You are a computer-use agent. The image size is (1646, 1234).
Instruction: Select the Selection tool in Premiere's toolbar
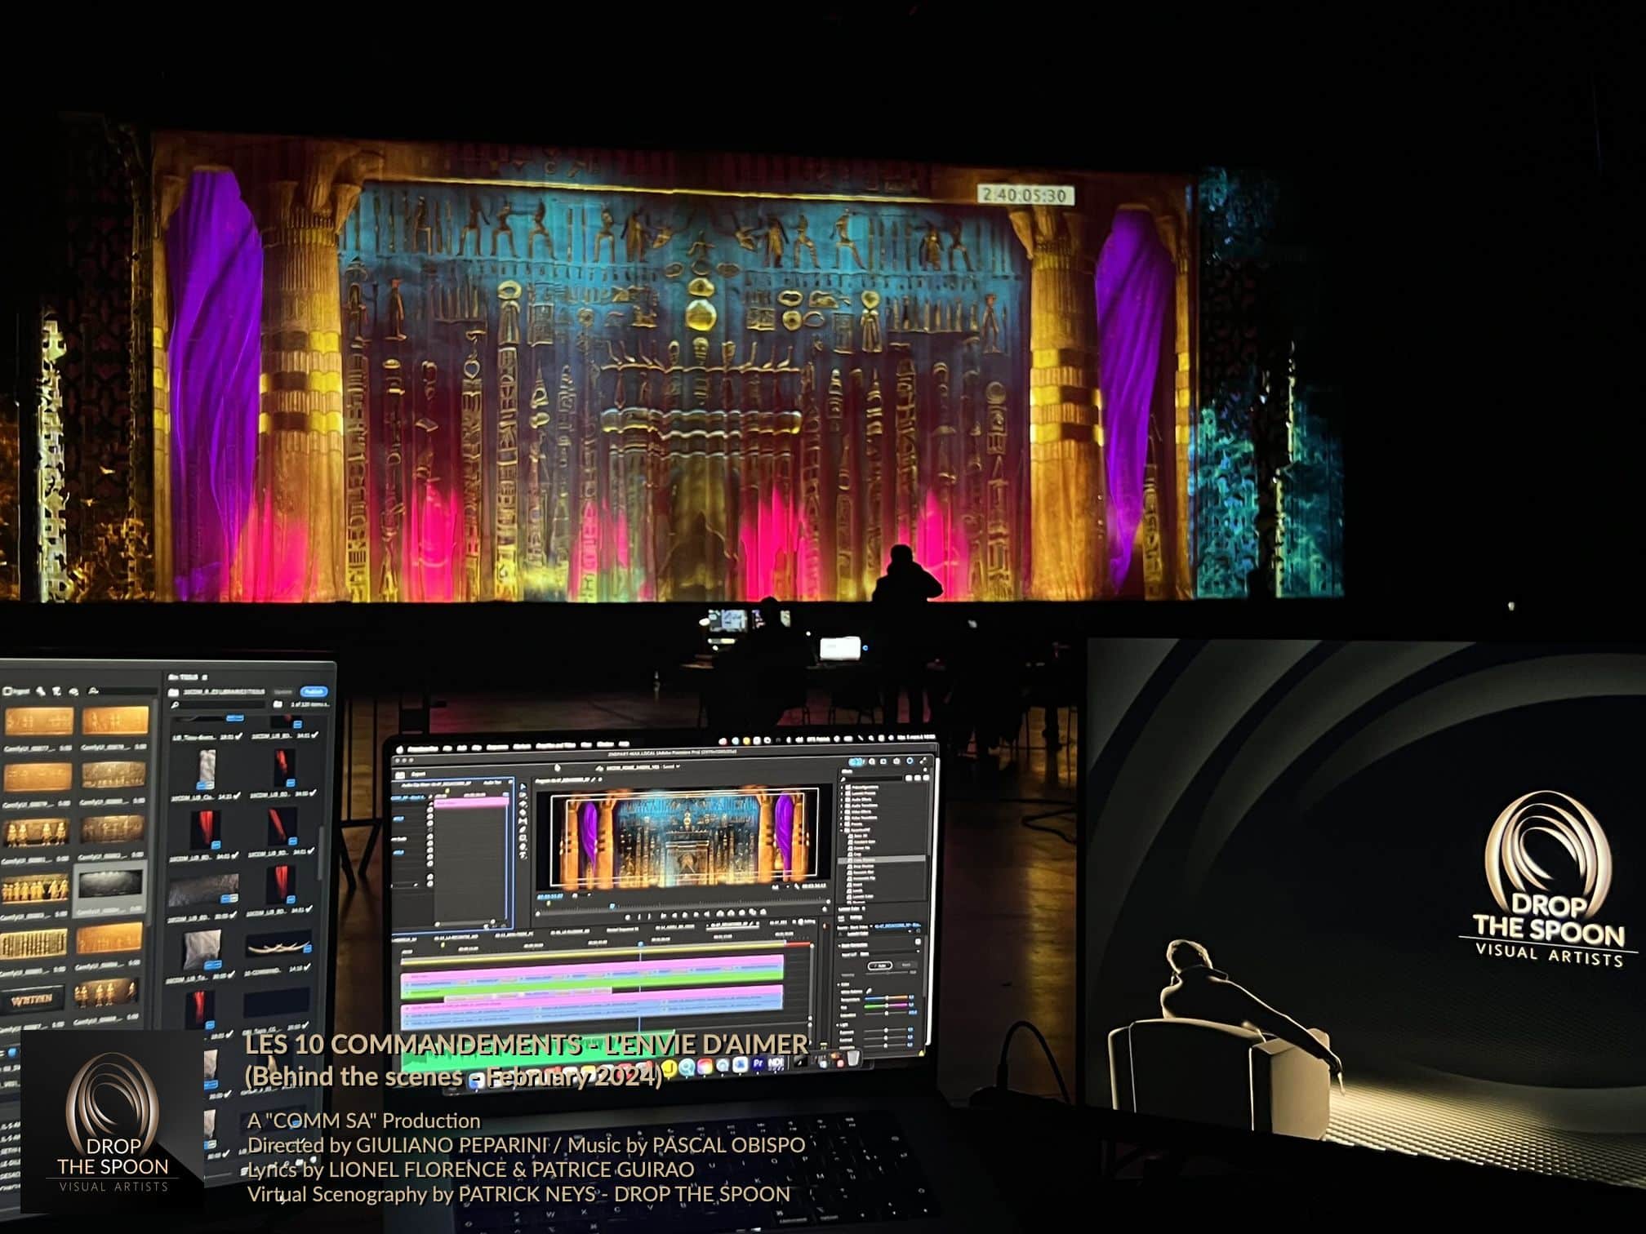pos(523,786)
